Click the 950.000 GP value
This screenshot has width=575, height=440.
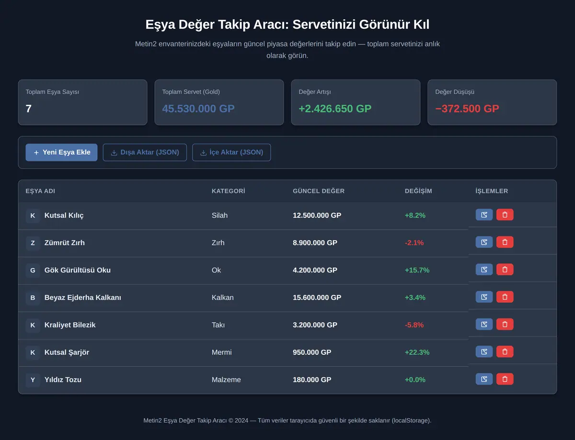(x=312, y=352)
